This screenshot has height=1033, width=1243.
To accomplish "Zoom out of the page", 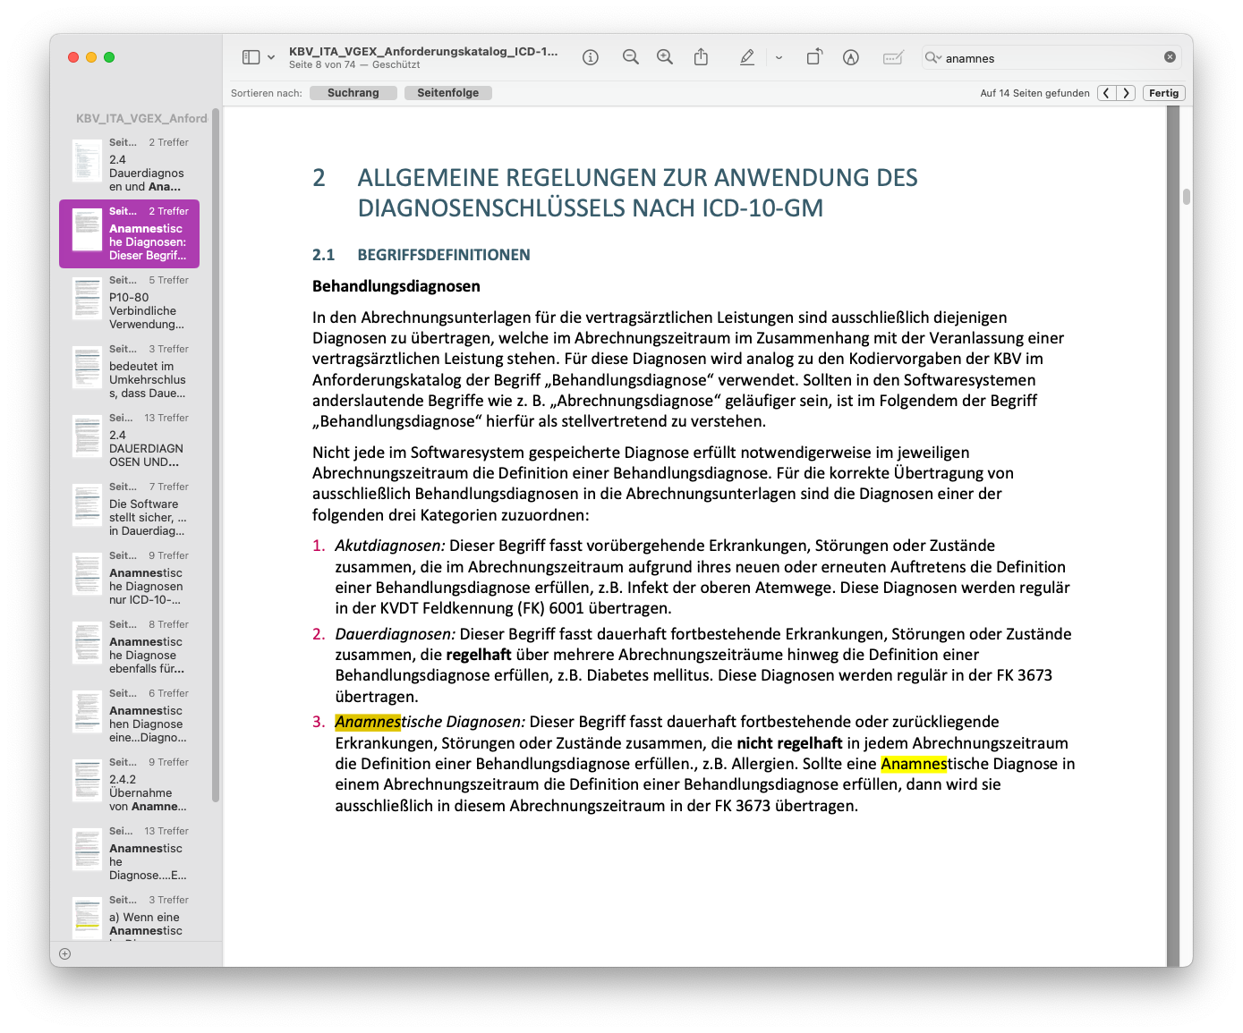I will click(x=631, y=57).
